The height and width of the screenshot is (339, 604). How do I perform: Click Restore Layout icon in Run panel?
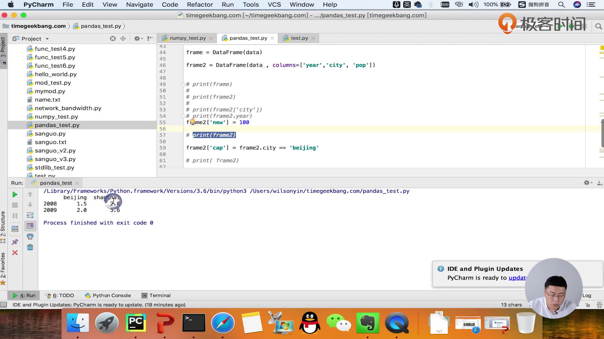pyautogui.click(x=15, y=229)
